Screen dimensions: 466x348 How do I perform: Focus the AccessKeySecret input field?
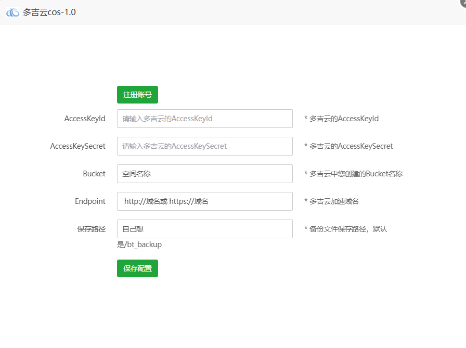point(204,146)
